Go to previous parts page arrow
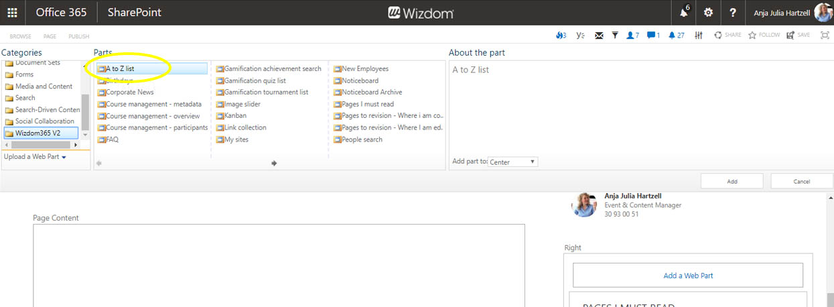This screenshot has width=834, height=307. pos(99,163)
